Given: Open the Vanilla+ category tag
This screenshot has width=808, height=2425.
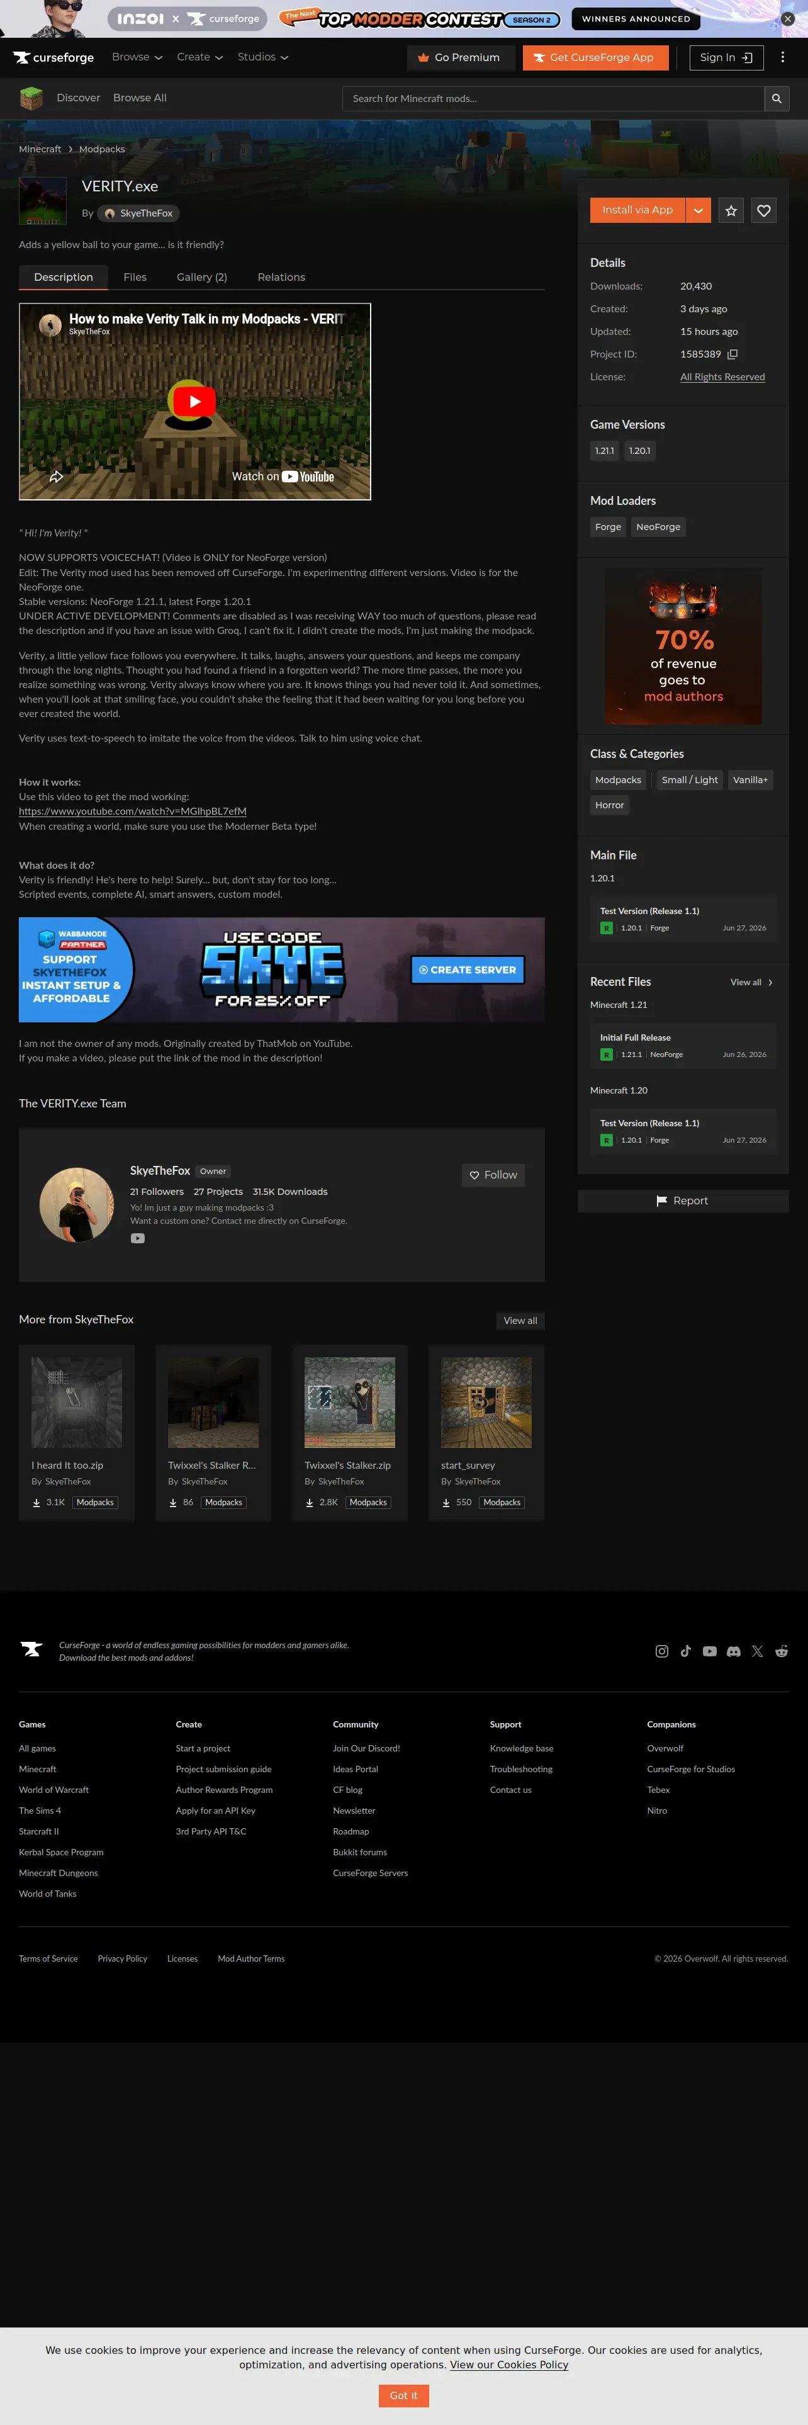Looking at the screenshot, I should [x=751, y=781].
